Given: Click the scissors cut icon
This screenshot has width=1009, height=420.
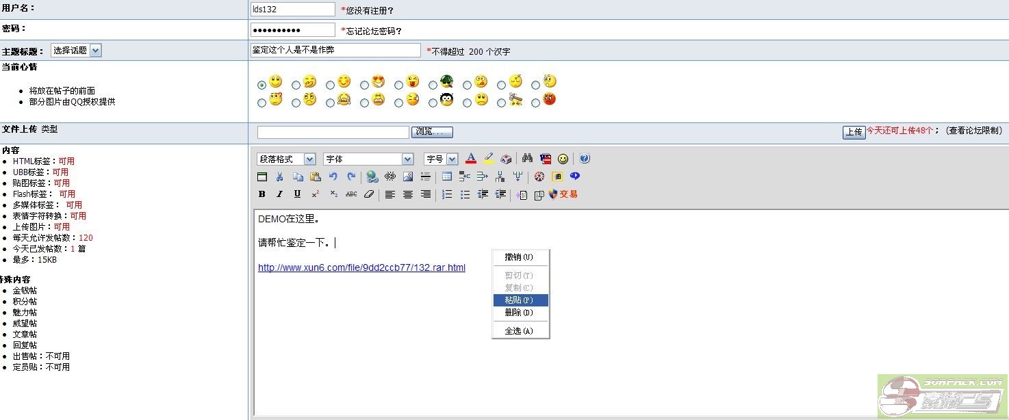Looking at the screenshot, I should [279, 176].
